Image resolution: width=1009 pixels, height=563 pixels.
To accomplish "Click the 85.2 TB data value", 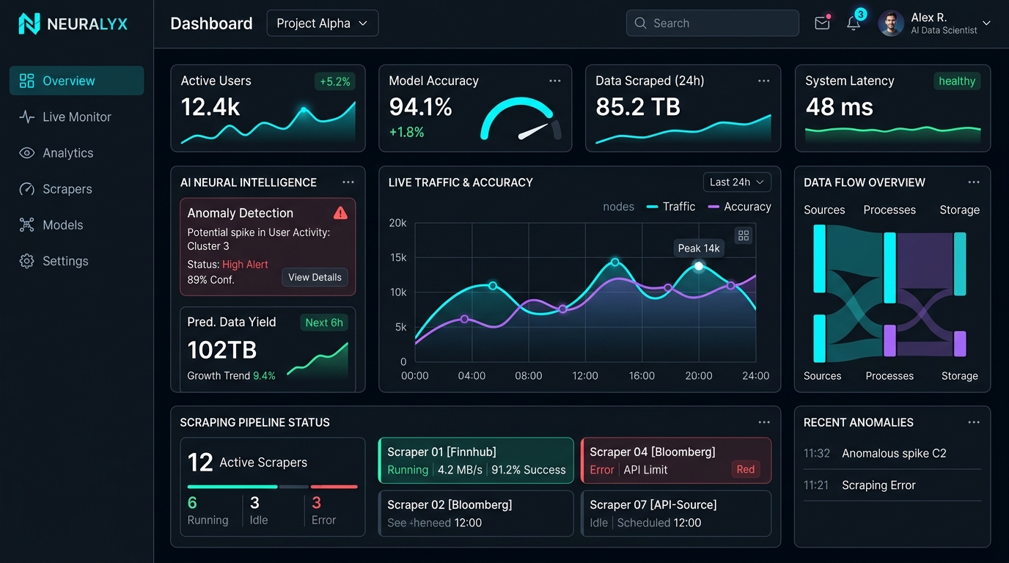I will (638, 107).
